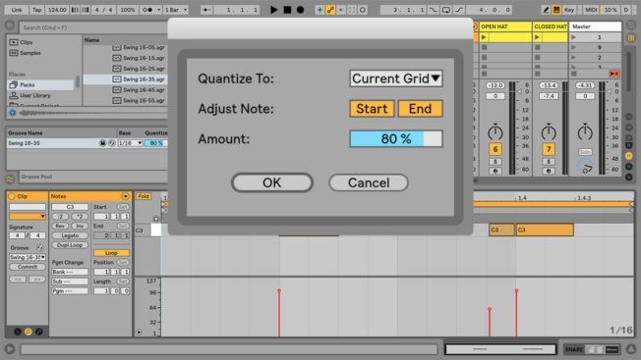641x360 pixels.
Task: Open the clip color dropdown
Action: (28, 216)
